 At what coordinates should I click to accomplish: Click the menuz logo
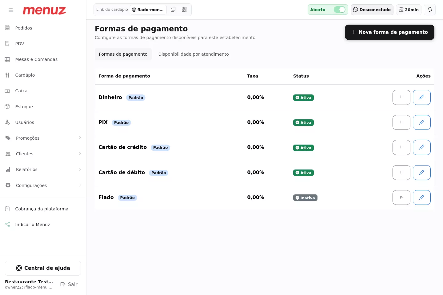click(44, 10)
